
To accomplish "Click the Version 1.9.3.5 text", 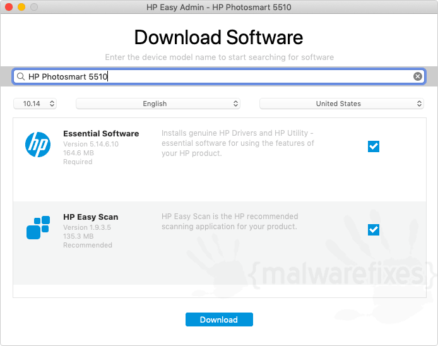I will click(87, 227).
